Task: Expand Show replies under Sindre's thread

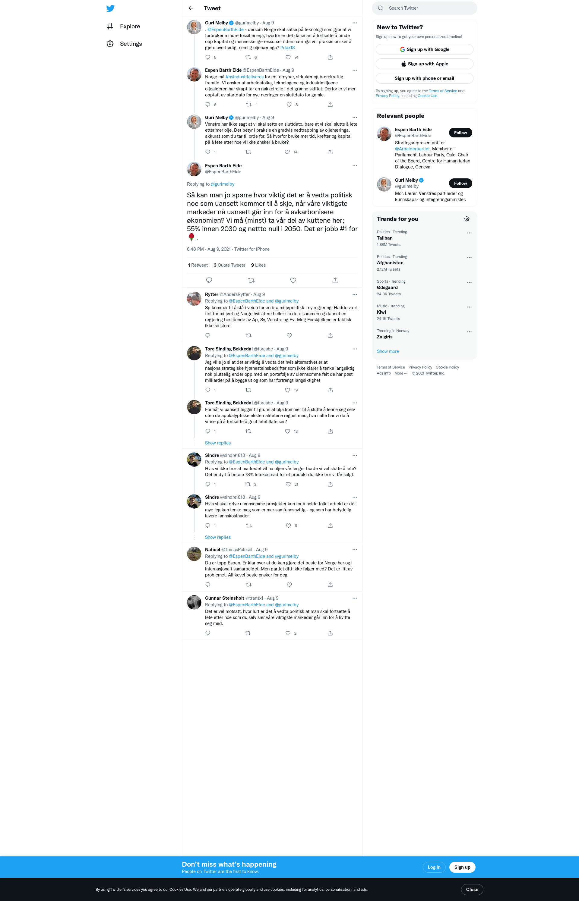Action: click(x=218, y=538)
